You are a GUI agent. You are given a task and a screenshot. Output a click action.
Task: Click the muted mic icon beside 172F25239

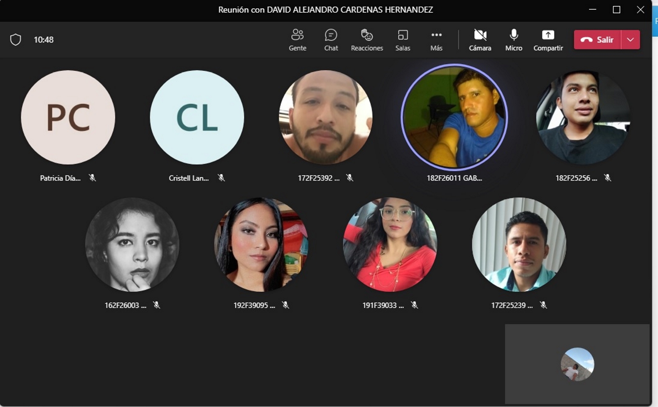pyautogui.click(x=543, y=305)
